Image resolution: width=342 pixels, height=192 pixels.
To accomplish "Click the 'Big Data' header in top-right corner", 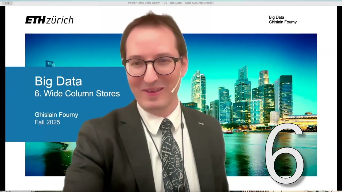I will pyautogui.click(x=276, y=17).
